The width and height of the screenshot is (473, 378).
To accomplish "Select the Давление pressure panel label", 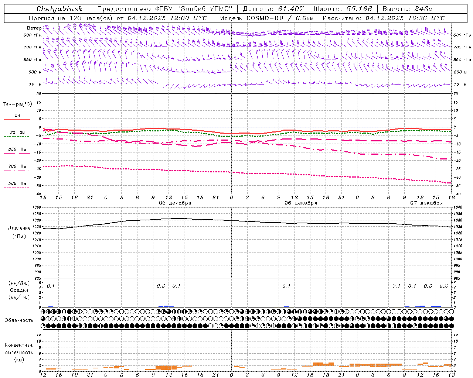I will pyautogui.click(x=19, y=228).
